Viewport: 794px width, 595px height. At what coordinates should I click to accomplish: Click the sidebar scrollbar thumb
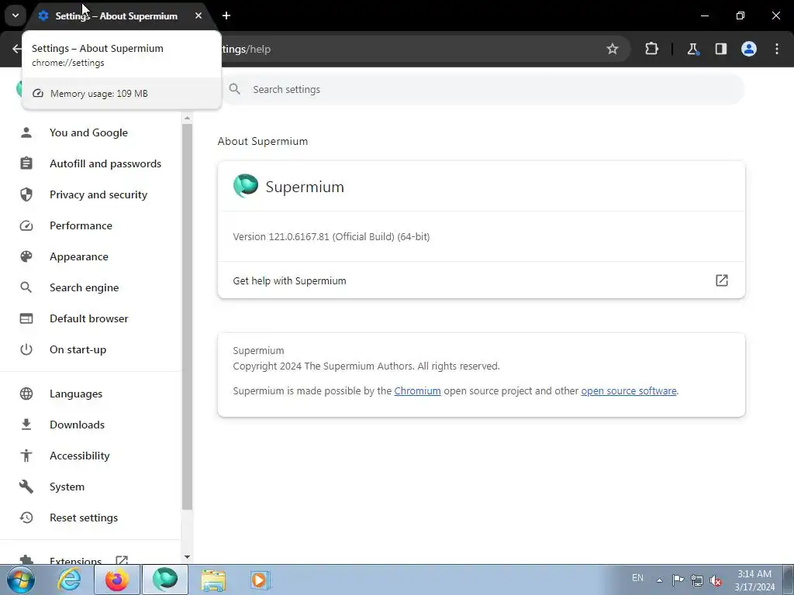click(x=188, y=317)
